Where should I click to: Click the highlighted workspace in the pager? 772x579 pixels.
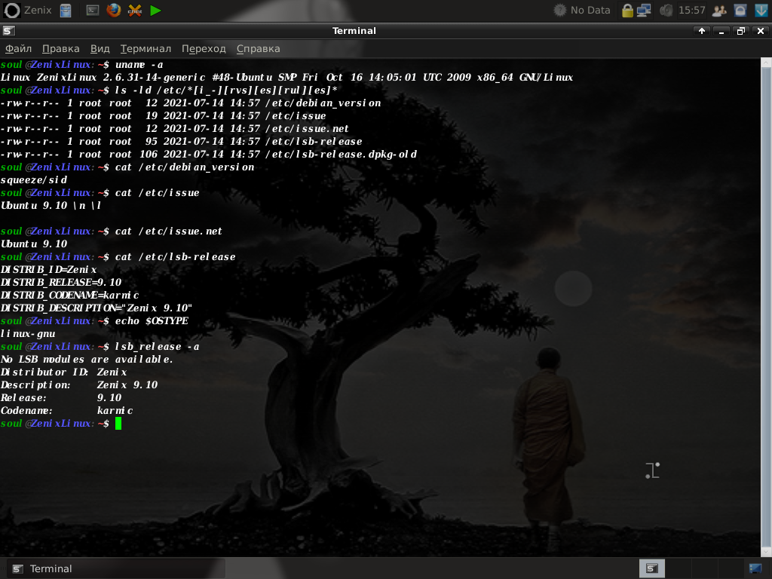pyautogui.click(x=652, y=568)
